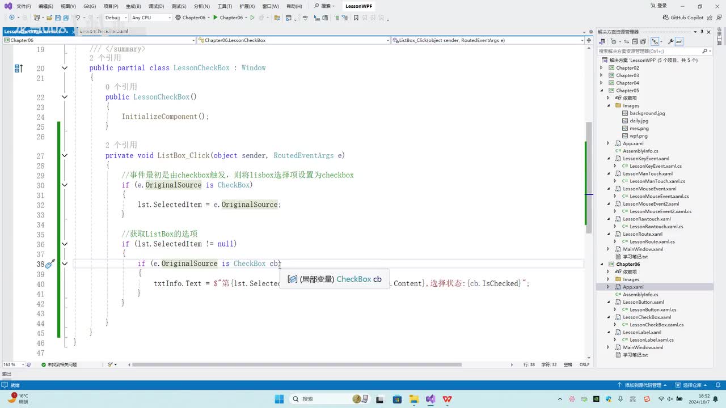The height and width of the screenshot is (408, 726).
Task: Click Collapse All icon in Solution Explorer
Action: pos(635,41)
